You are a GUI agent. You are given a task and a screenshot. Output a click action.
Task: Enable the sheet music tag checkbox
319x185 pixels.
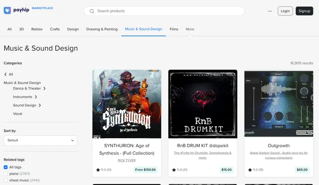5,181
